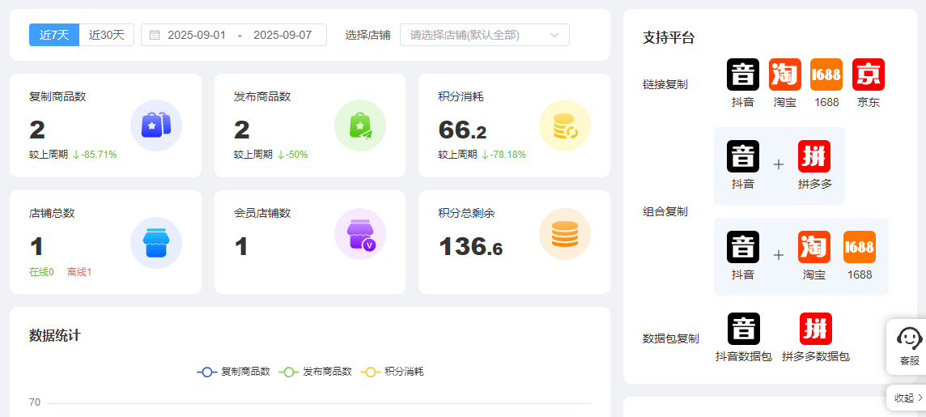Click the Douyin icon under 链接复制

(742, 74)
